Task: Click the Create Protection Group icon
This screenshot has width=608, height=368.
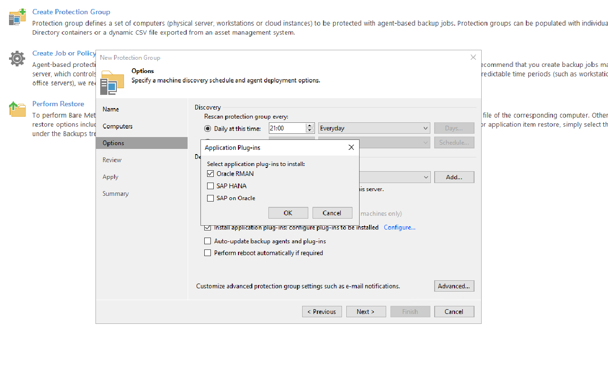Action: (17, 17)
